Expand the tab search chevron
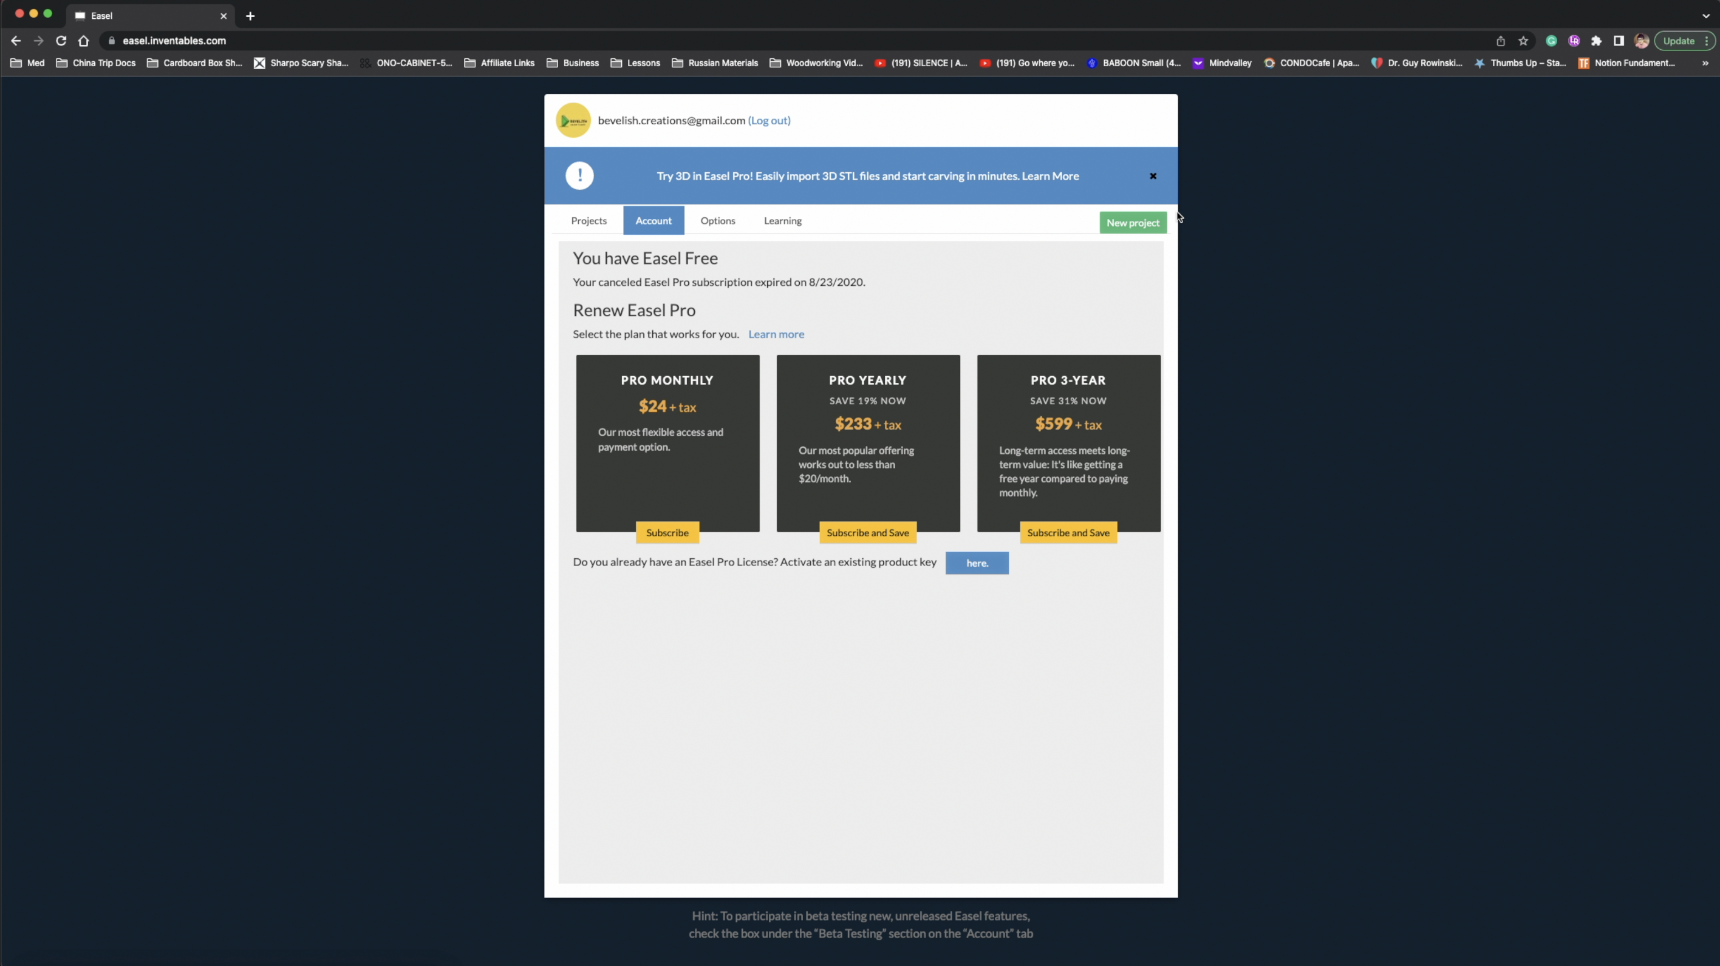Image resolution: width=1720 pixels, height=966 pixels. click(1705, 16)
